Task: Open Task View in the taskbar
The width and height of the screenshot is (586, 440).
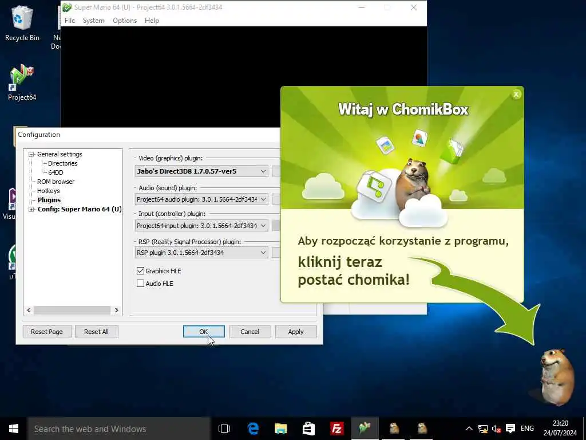Action: (224, 429)
